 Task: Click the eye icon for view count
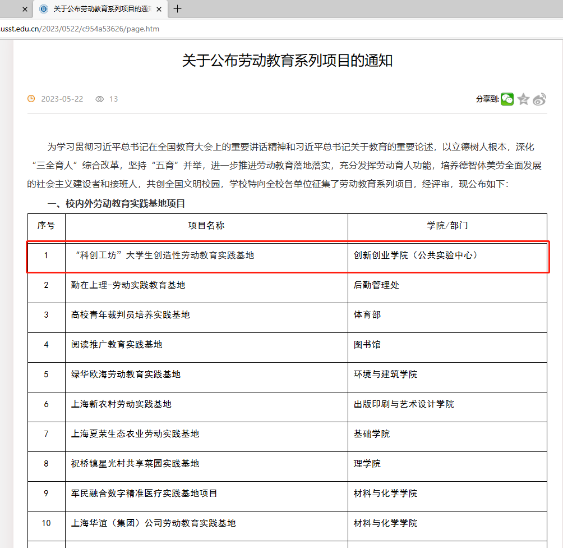[100, 99]
